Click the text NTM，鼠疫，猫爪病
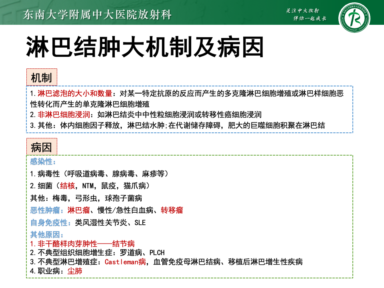Viewport: 384px width, 288px height. (114, 186)
